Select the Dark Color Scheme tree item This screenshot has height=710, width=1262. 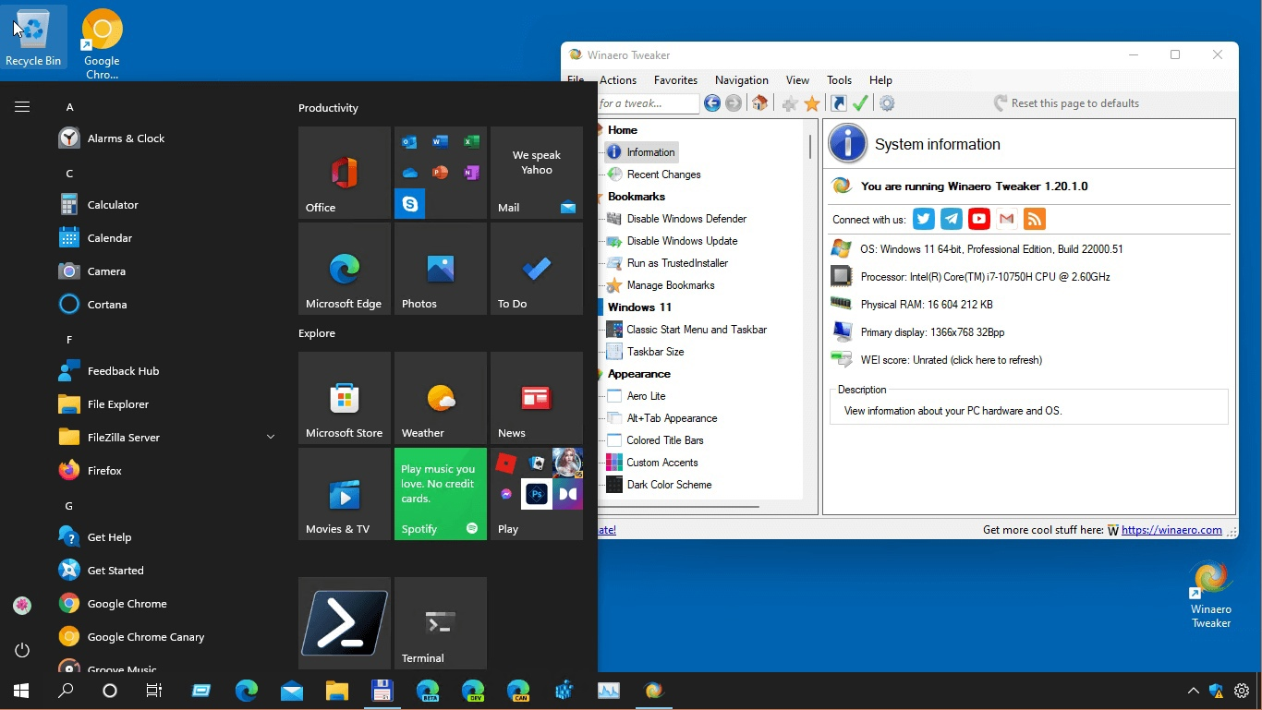pyautogui.click(x=669, y=485)
